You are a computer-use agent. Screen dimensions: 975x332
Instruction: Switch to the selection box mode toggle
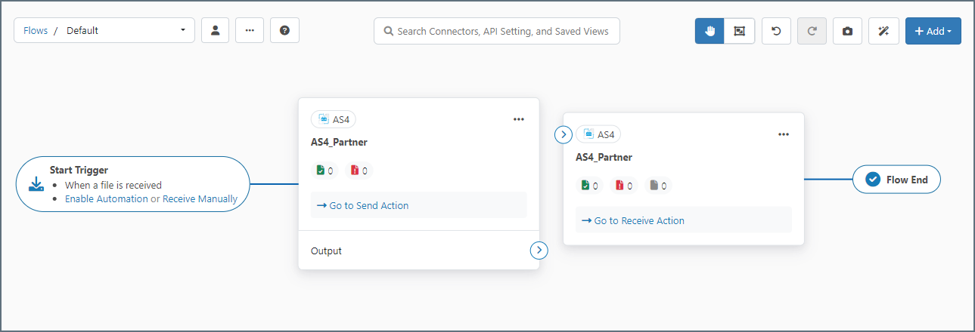(x=739, y=31)
